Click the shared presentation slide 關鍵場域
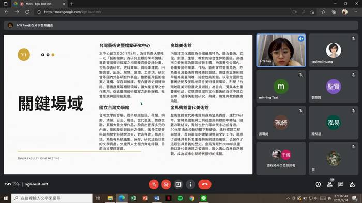Screen dimensions: 362x203 pyautogui.click(x=128, y=105)
